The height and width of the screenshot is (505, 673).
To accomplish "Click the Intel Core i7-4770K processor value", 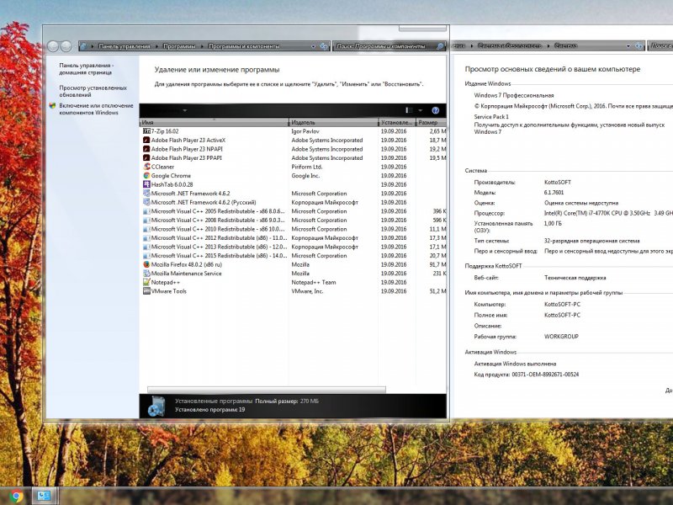I will pyautogui.click(x=608, y=214).
